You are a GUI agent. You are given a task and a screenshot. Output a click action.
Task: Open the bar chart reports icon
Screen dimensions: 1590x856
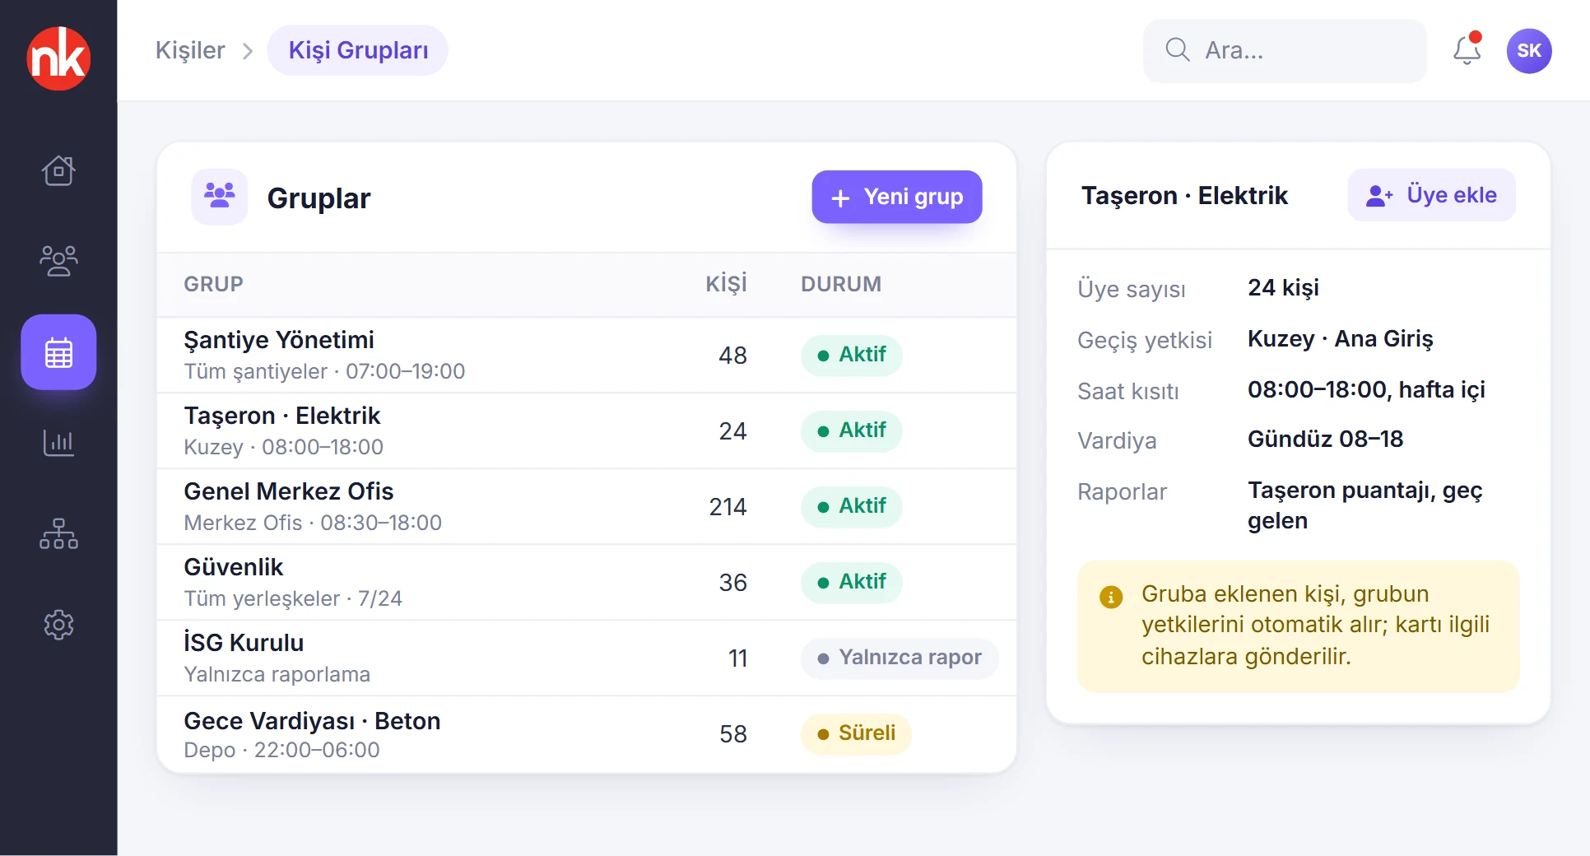point(58,443)
